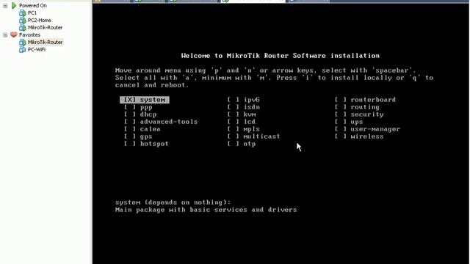Screen dimensions: 470x264
Task: Click the 'system (depends on nothing):' text
Action: [x=173, y=202]
